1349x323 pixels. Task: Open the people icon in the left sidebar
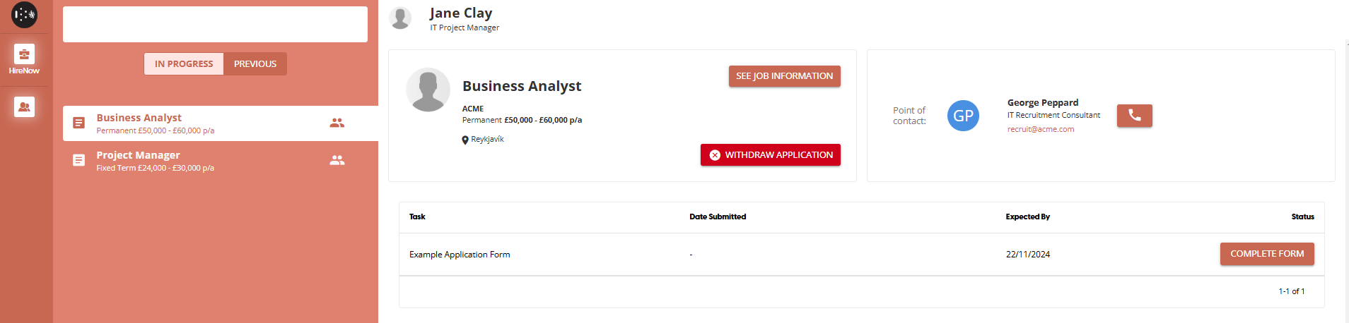pyautogui.click(x=24, y=106)
